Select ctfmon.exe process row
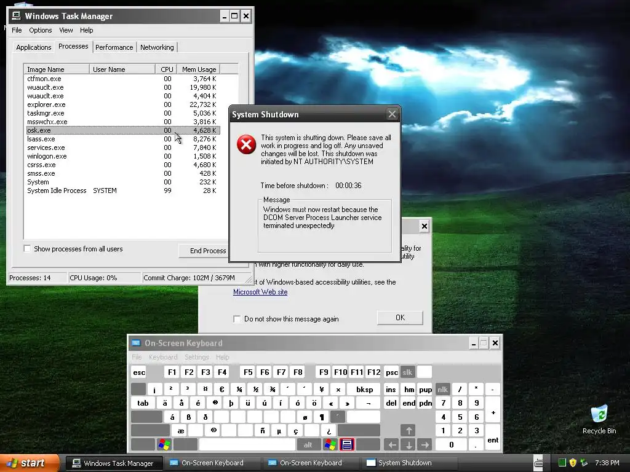The image size is (630, 472). tap(122, 79)
